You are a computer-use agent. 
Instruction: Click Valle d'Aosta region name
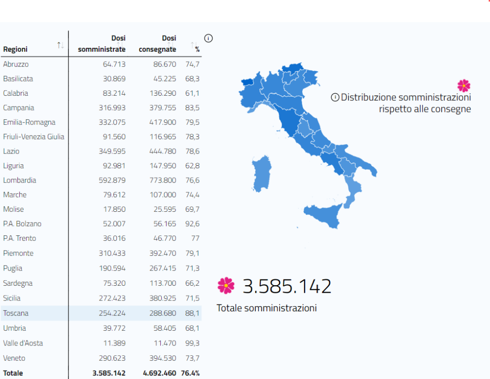coord(23,343)
